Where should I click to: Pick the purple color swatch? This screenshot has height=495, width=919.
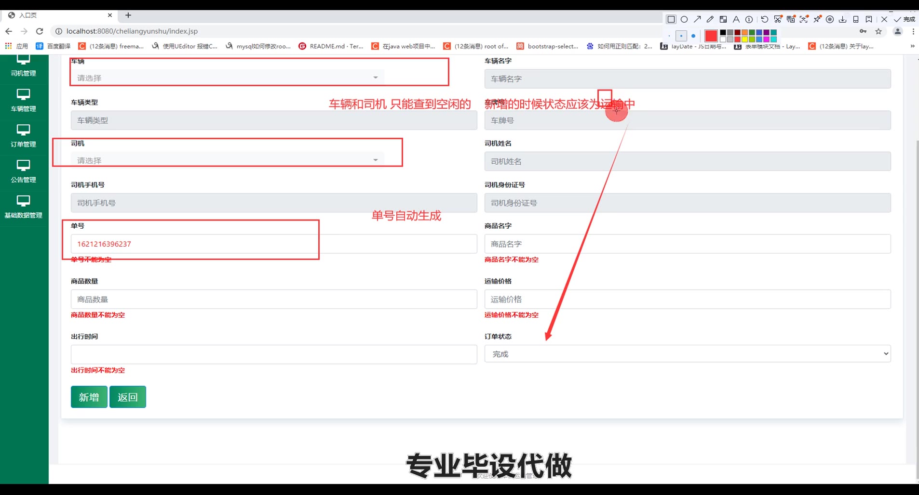pyautogui.click(x=766, y=33)
